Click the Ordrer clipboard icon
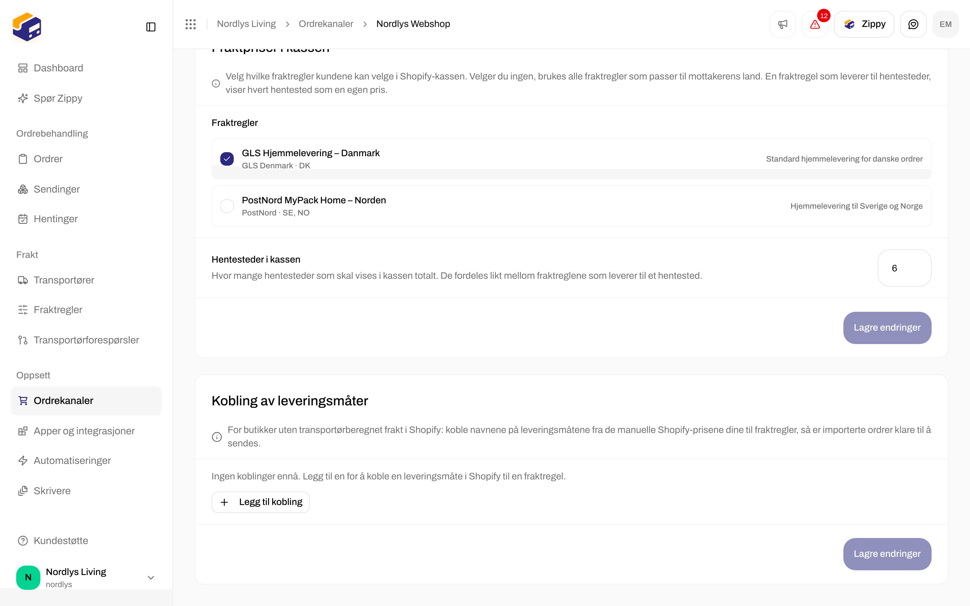Screen dimensions: 970x606 (x=23, y=159)
